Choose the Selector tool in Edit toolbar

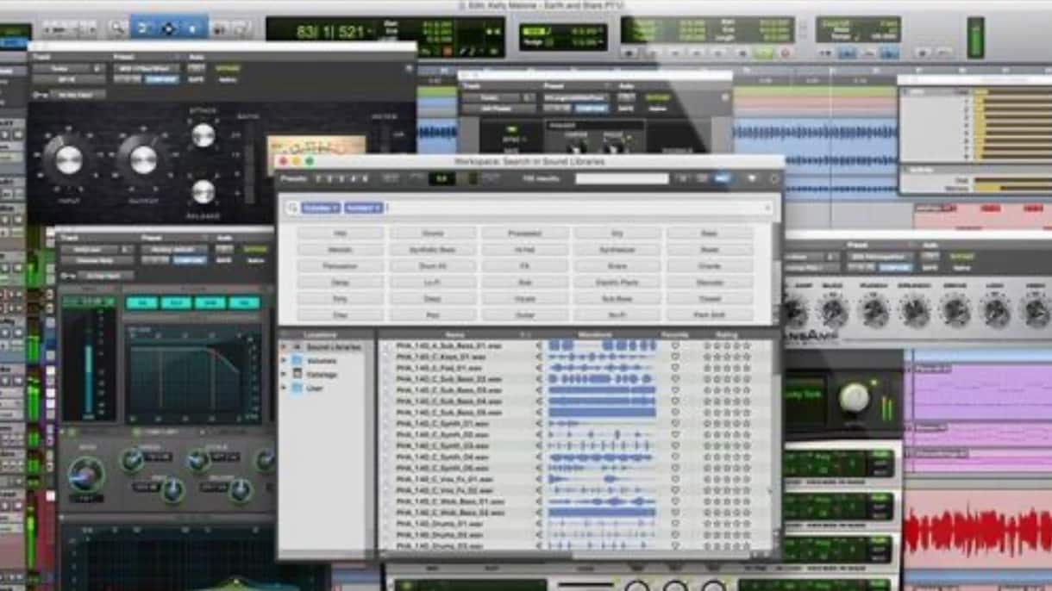point(168,28)
